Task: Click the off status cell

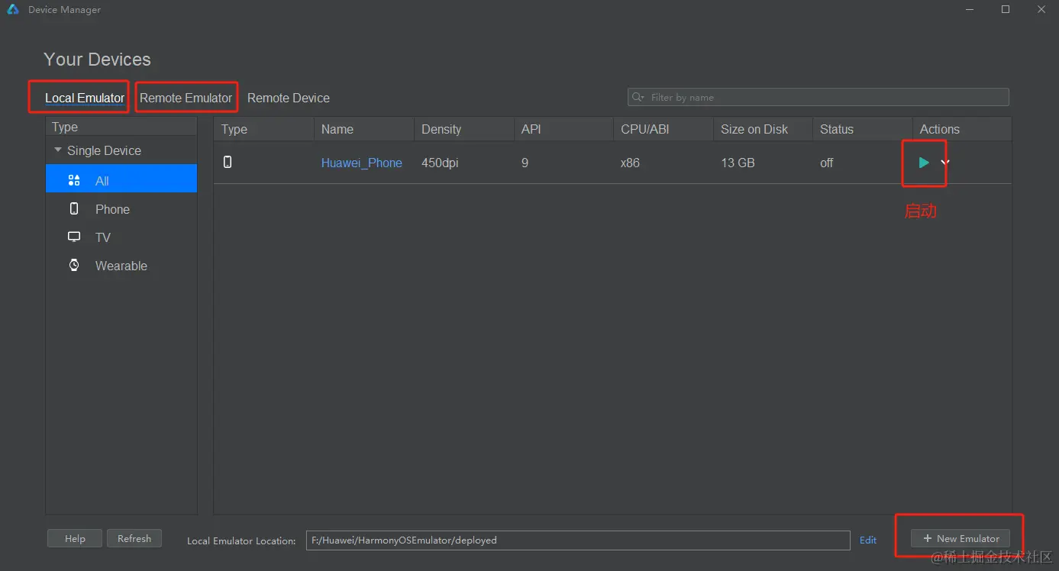Action: tap(827, 163)
